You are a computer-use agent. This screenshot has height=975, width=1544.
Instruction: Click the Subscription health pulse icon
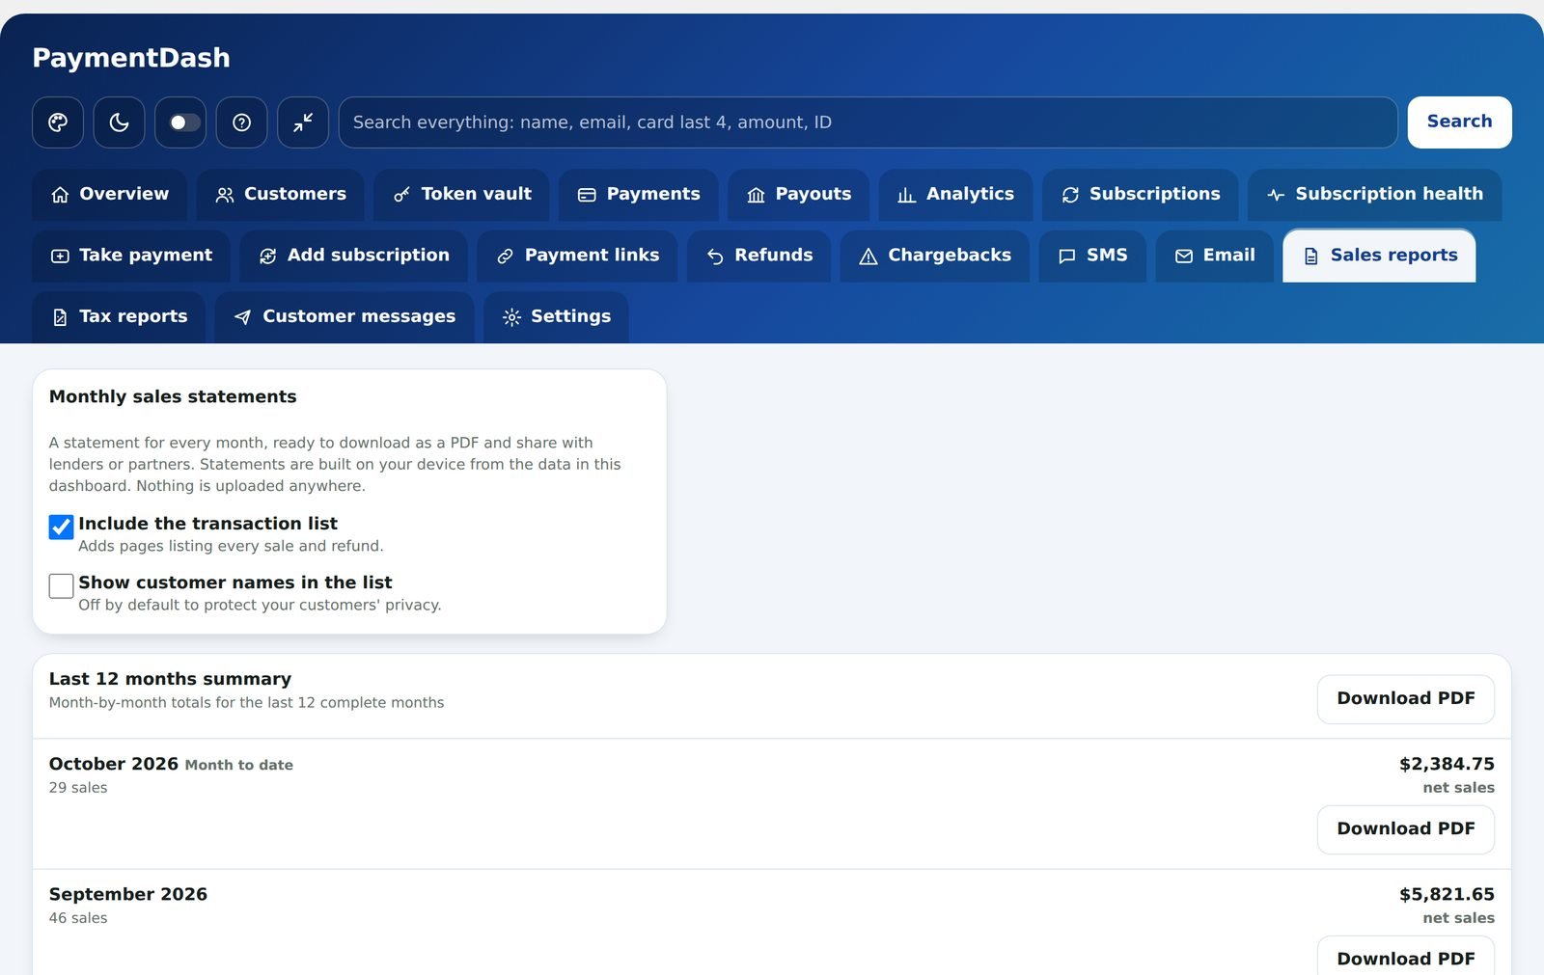pyautogui.click(x=1276, y=196)
